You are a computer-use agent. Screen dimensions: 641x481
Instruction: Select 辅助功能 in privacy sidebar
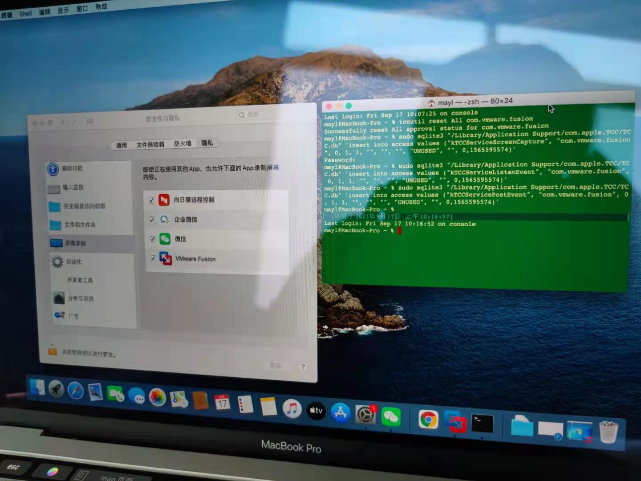click(x=88, y=169)
